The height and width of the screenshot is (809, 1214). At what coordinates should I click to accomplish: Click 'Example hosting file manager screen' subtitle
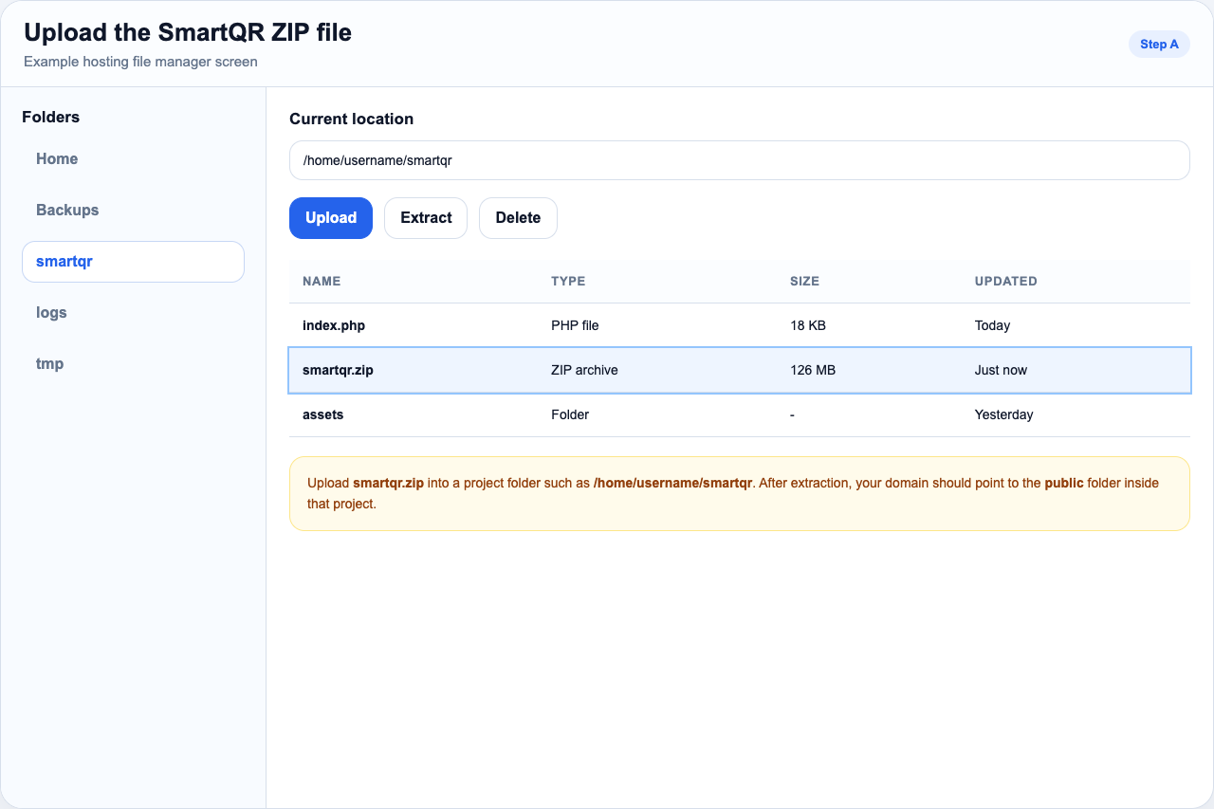pyautogui.click(x=140, y=62)
